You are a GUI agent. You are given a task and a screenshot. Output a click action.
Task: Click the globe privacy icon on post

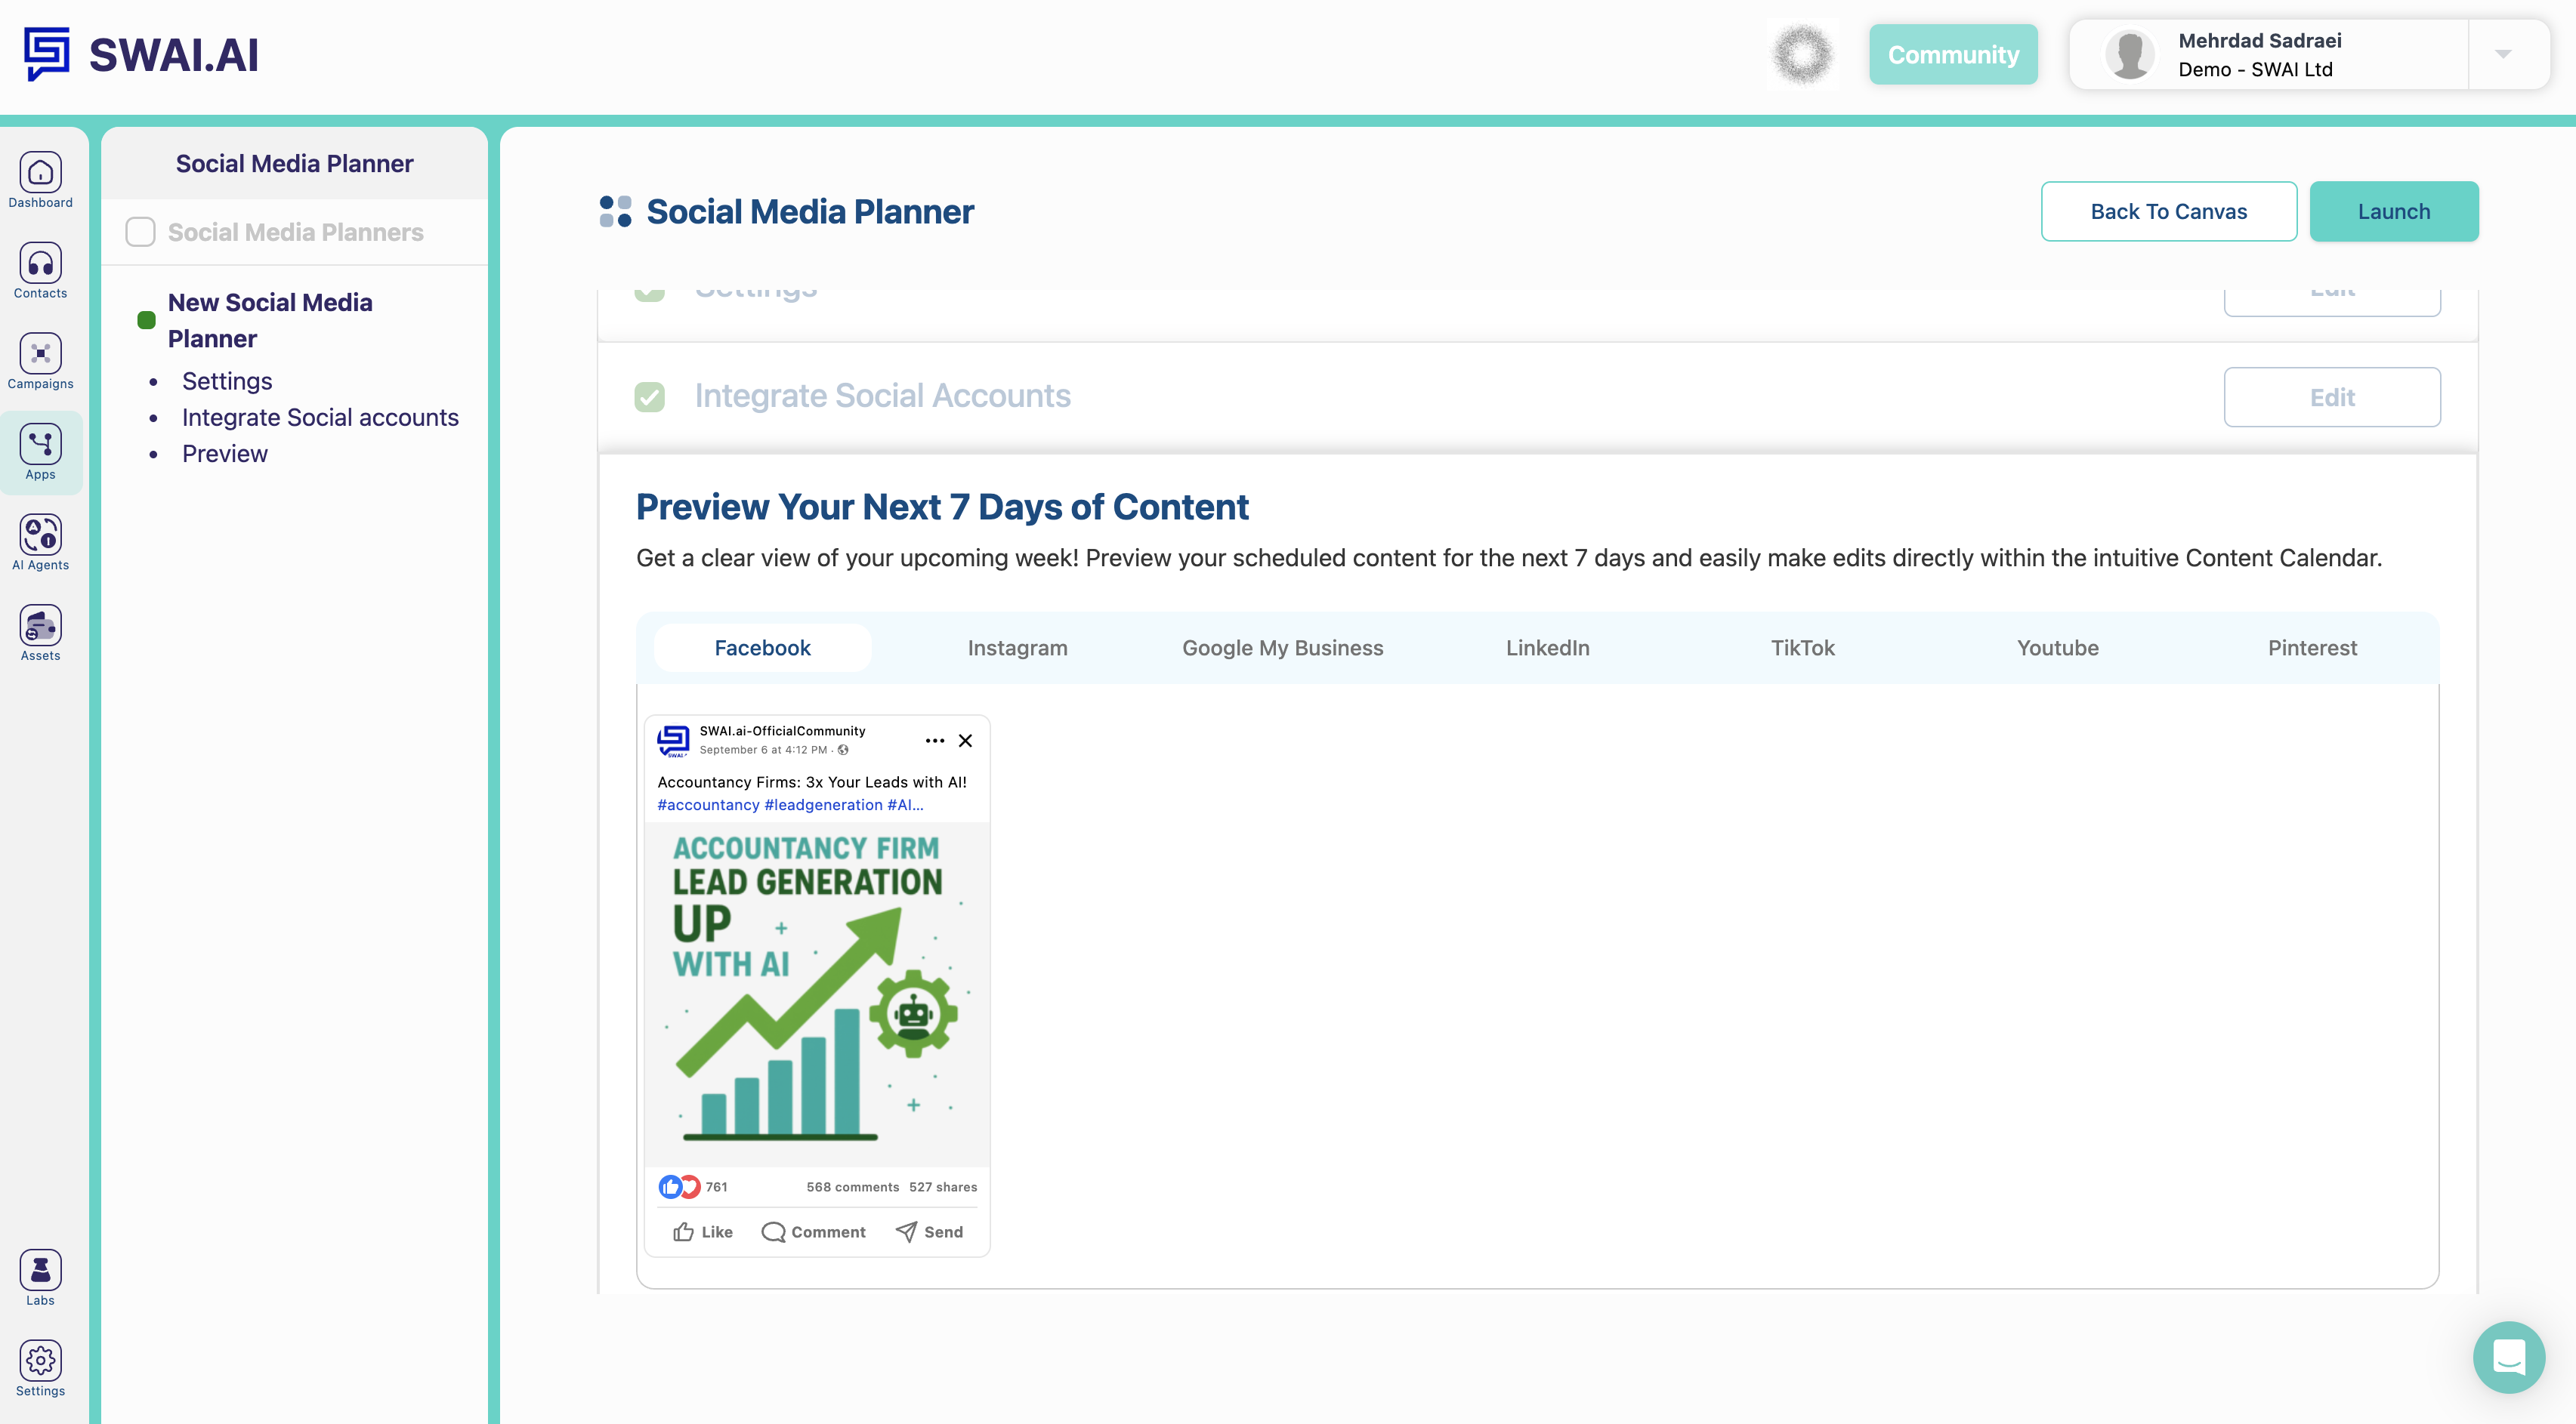coord(843,750)
